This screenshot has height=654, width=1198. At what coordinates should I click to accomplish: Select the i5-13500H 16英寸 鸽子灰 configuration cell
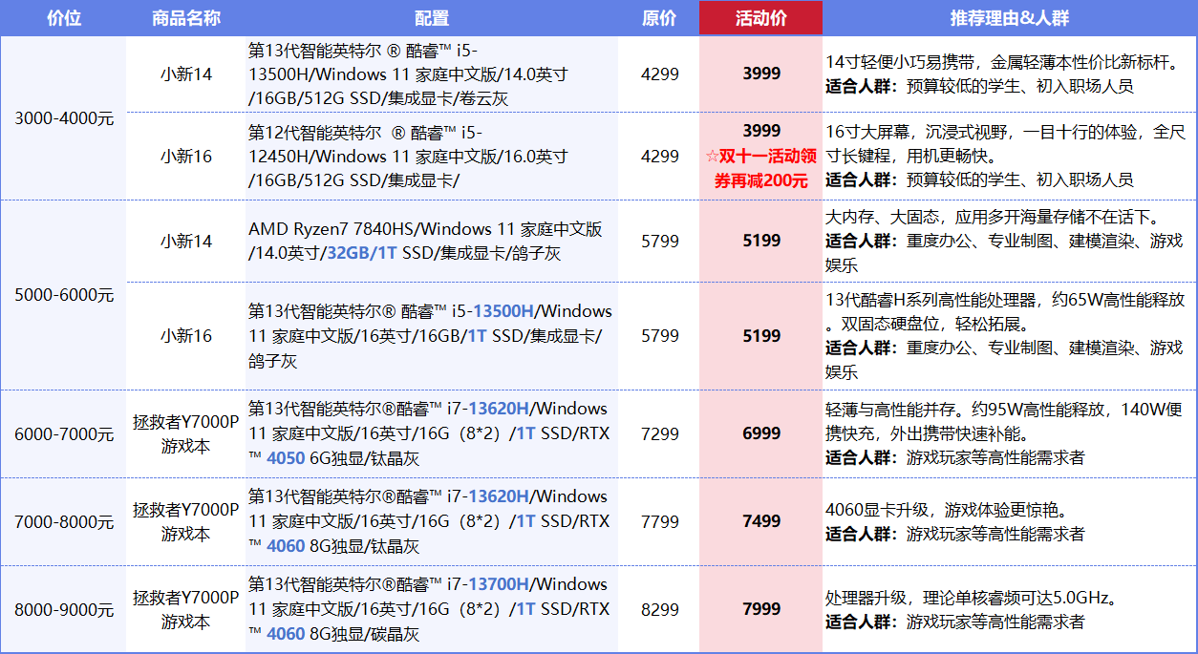pos(432,336)
